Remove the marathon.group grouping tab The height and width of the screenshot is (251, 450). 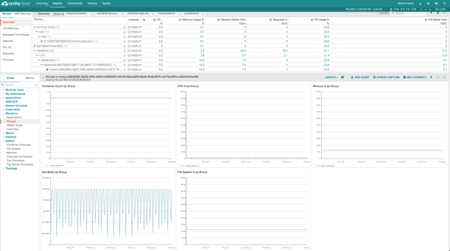click(x=122, y=14)
